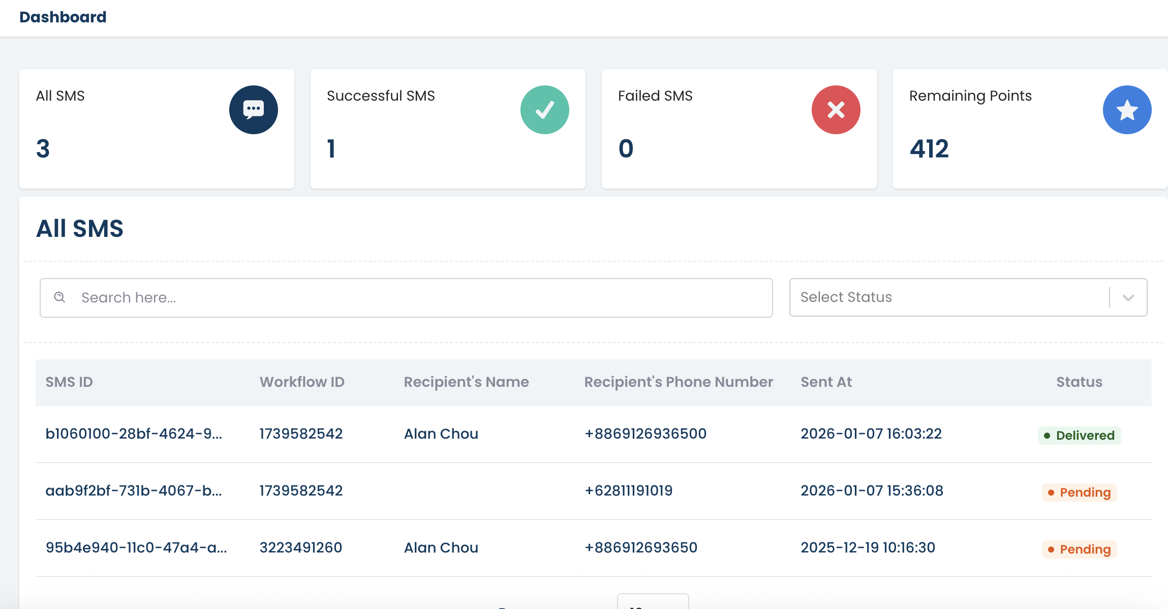Select SMS ID 95b4e940-11c0-47a4-a...

[136, 547]
